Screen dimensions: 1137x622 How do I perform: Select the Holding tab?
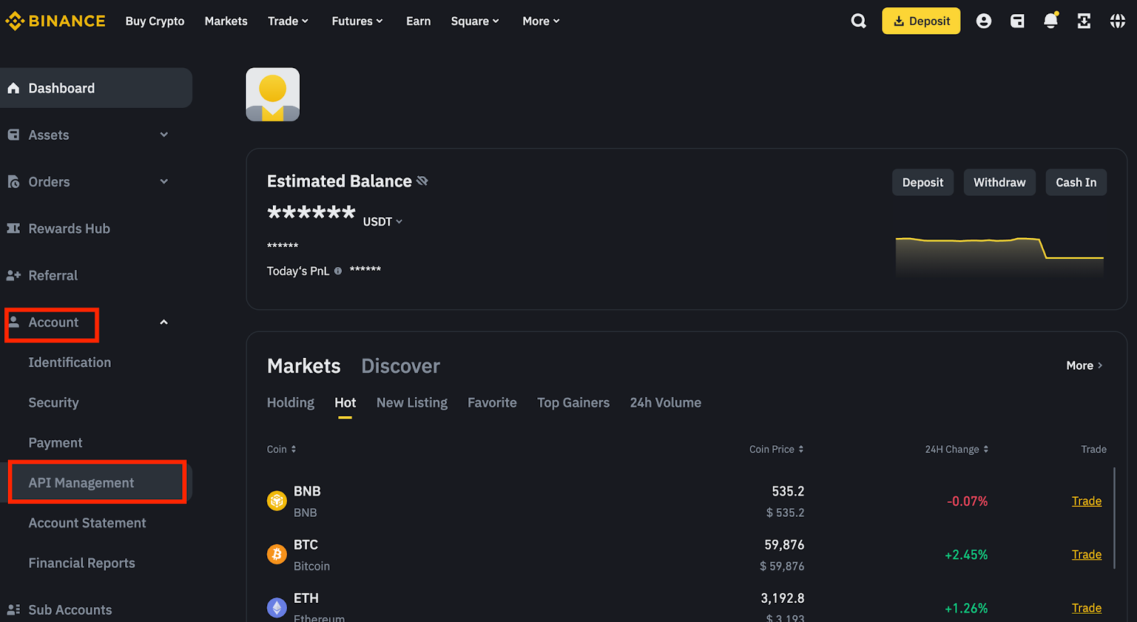click(291, 403)
